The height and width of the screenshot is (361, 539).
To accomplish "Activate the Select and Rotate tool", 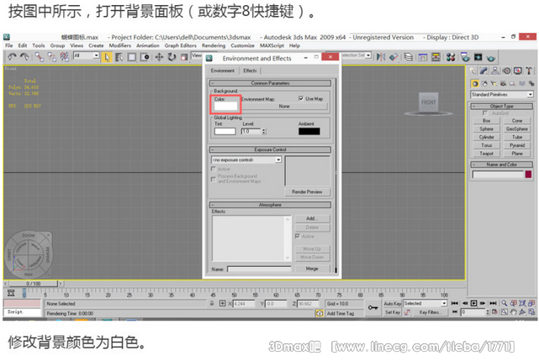I will pyautogui.click(x=172, y=57).
